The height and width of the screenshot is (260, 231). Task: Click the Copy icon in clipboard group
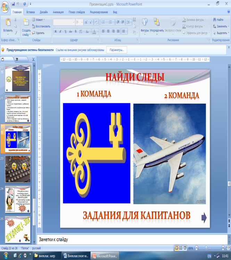point(15,26)
